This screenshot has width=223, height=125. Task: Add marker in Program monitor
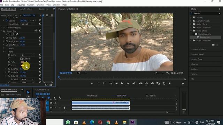(170, 83)
